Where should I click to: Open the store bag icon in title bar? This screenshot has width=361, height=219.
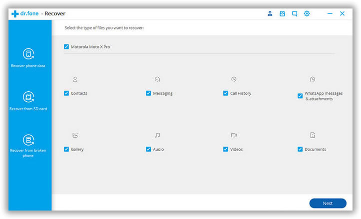[282, 13]
